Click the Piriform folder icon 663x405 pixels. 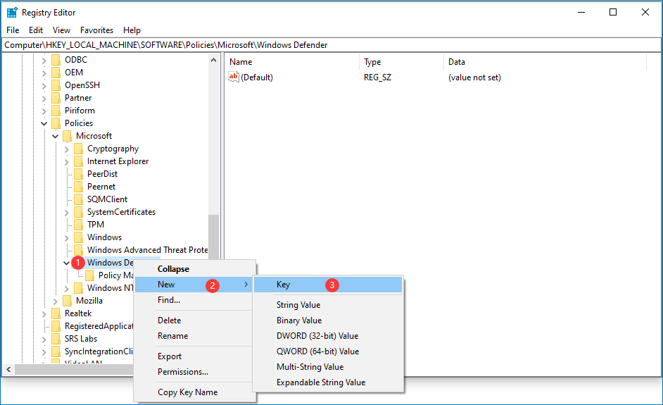tap(56, 111)
